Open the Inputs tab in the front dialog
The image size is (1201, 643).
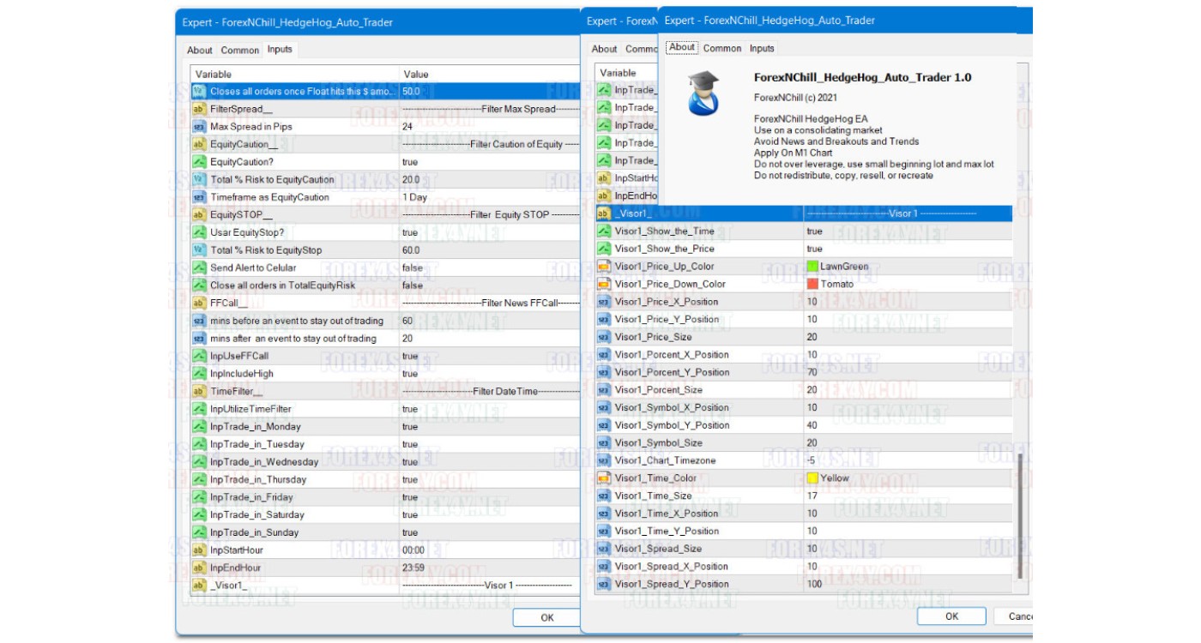(761, 49)
